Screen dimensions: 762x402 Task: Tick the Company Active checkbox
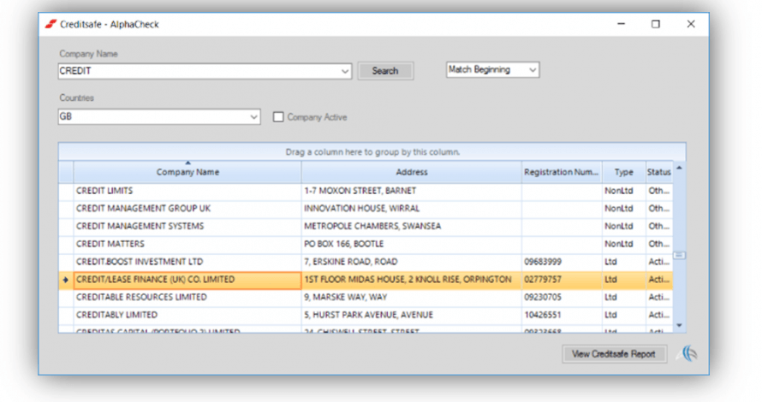tap(278, 117)
